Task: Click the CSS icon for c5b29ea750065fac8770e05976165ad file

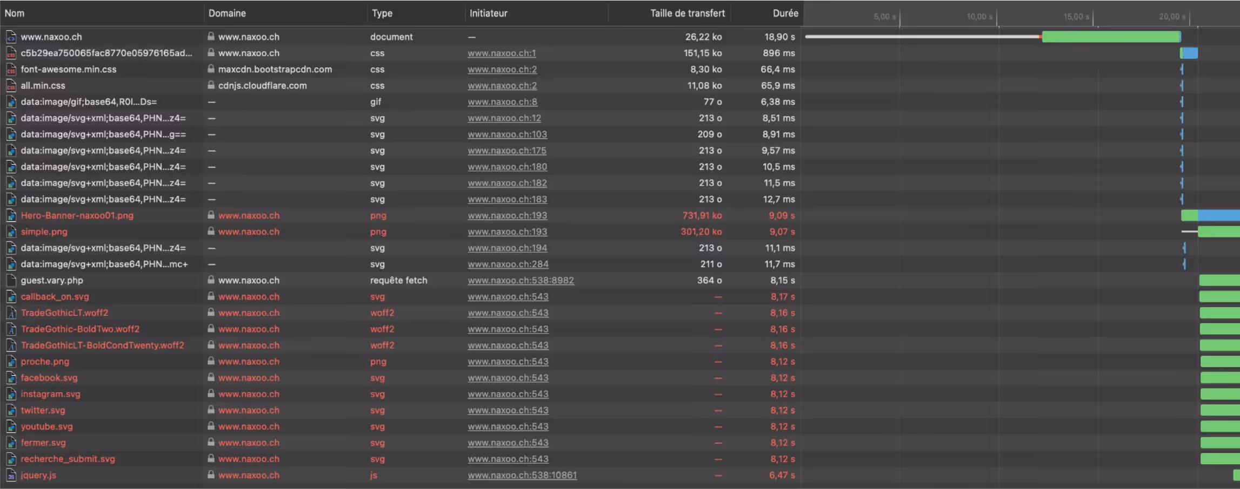Action: pos(11,53)
